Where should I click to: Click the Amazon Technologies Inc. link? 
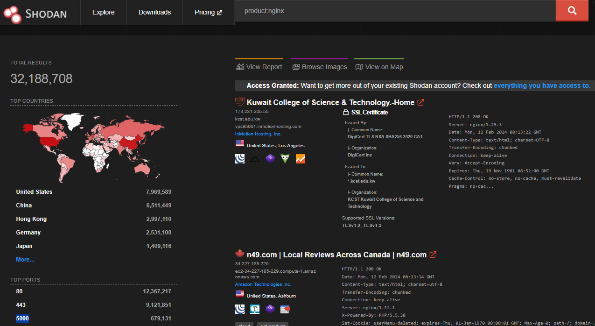point(263,284)
